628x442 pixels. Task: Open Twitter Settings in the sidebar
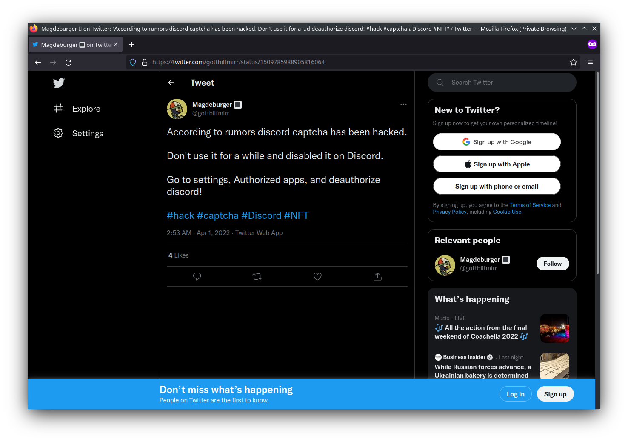click(x=78, y=133)
